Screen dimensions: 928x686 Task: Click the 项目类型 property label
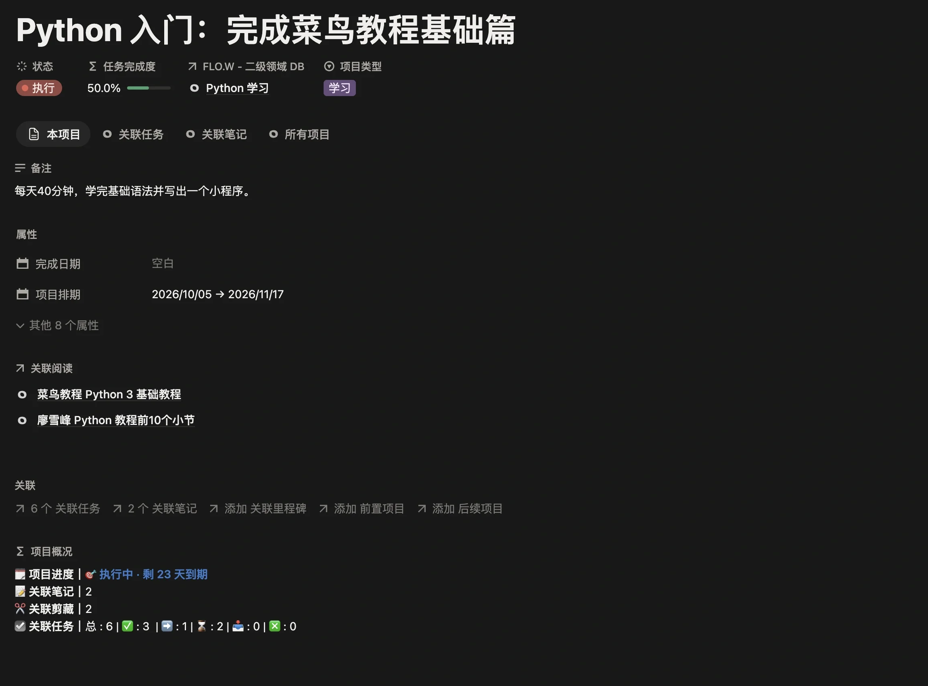click(360, 67)
